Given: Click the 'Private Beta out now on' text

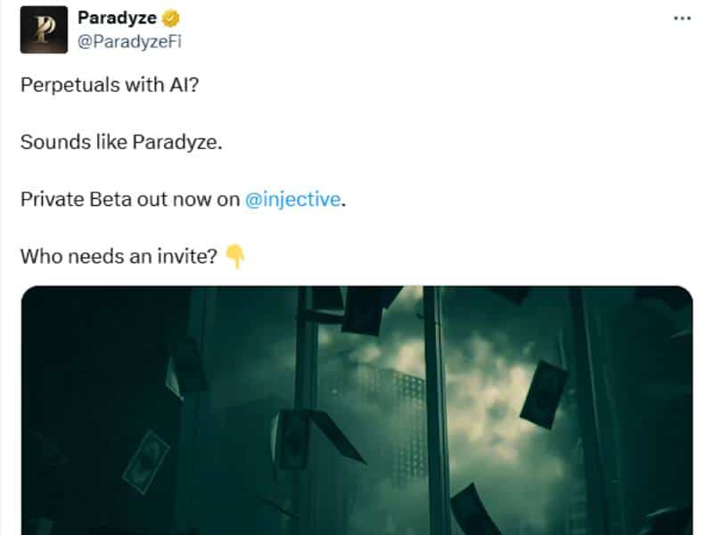Looking at the screenshot, I should pos(130,199).
